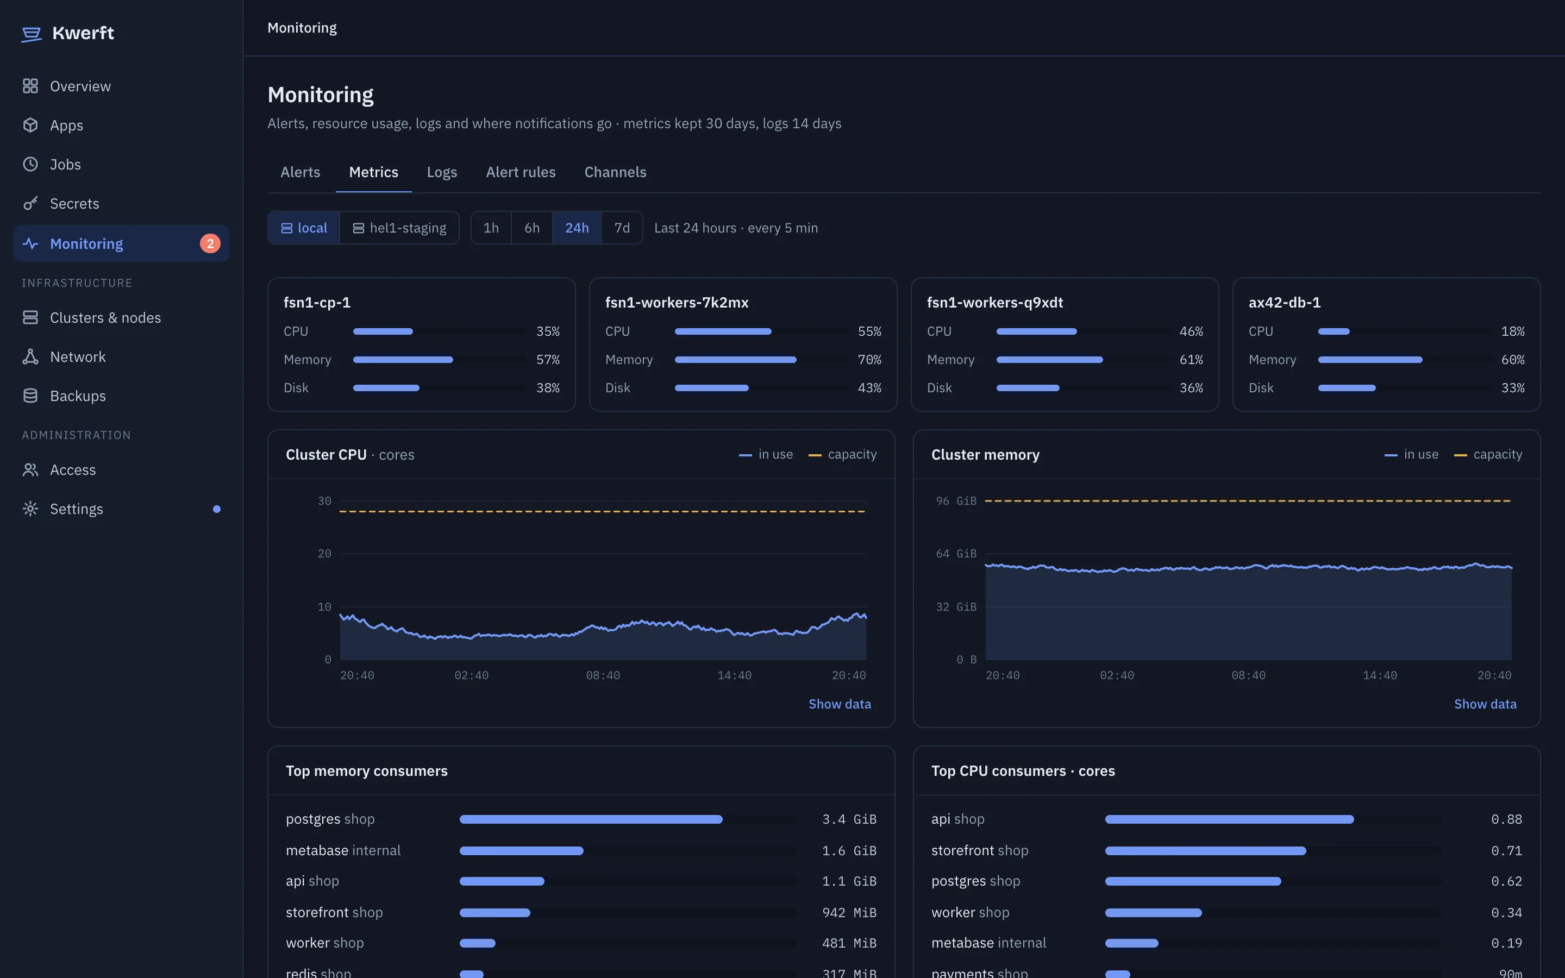Image resolution: width=1565 pixels, height=978 pixels.
Task: Click the Settings blue dot indicator
Action: pos(217,509)
